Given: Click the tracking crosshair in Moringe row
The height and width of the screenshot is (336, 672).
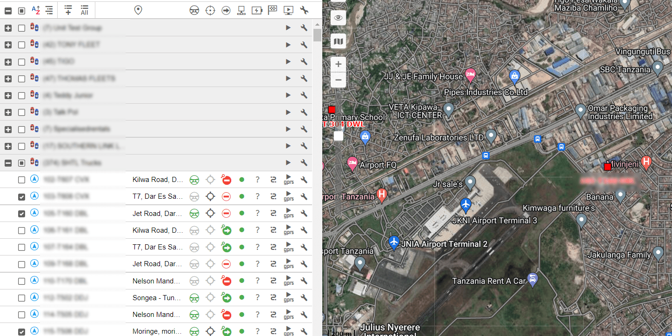Looking at the screenshot, I should (210, 331).
